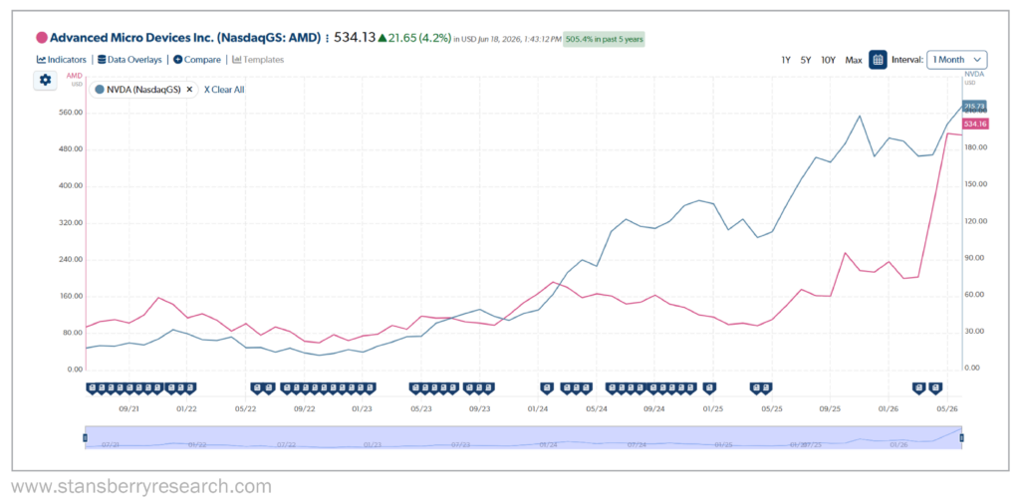Click the 05/22 date axis label

click(x=245, y=408)
